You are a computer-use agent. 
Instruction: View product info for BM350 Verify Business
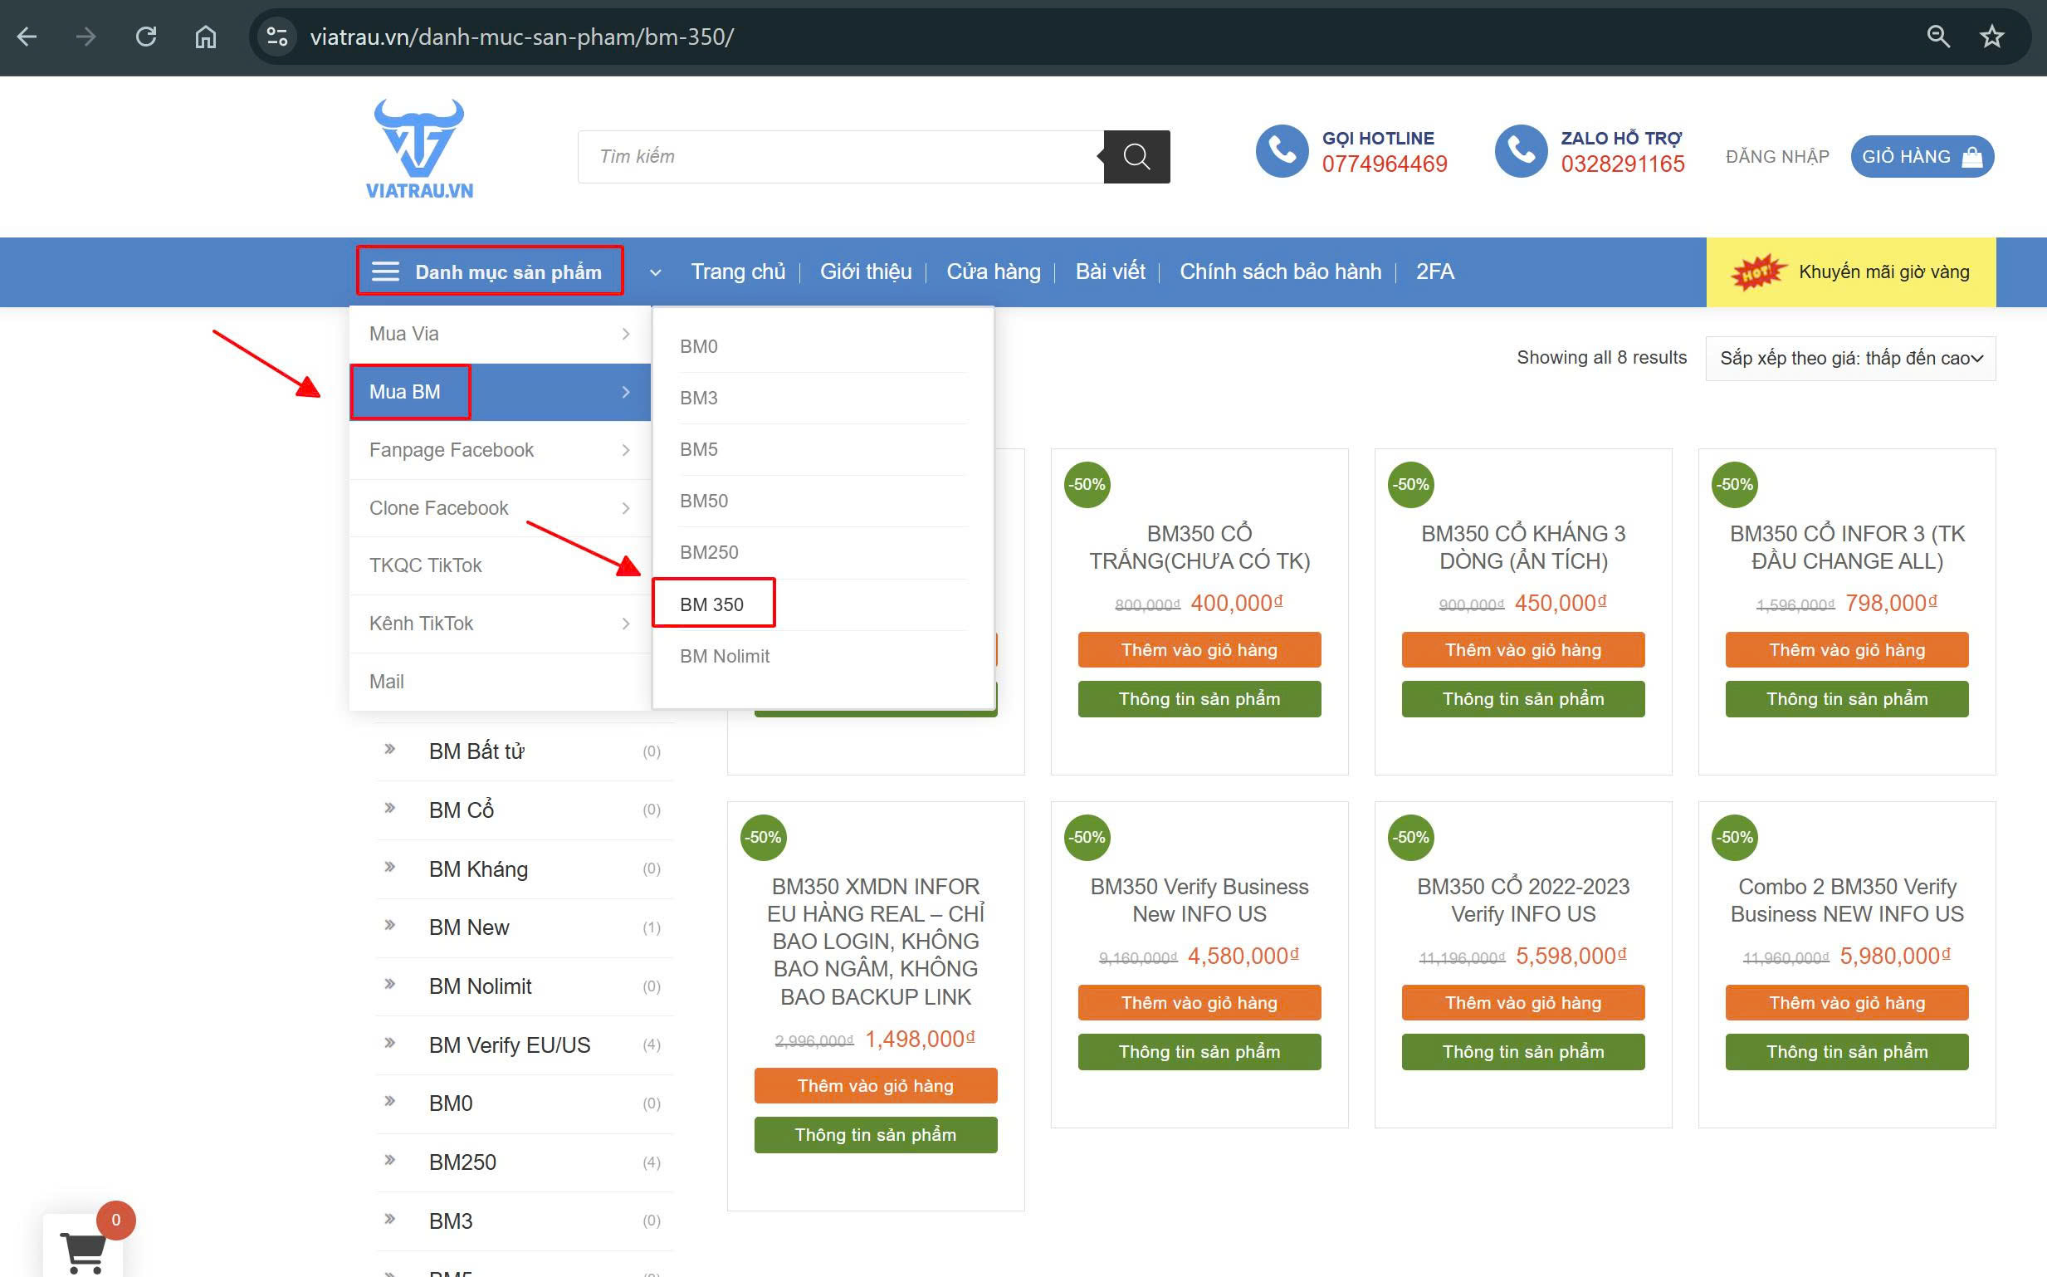pos(1199,1051)
